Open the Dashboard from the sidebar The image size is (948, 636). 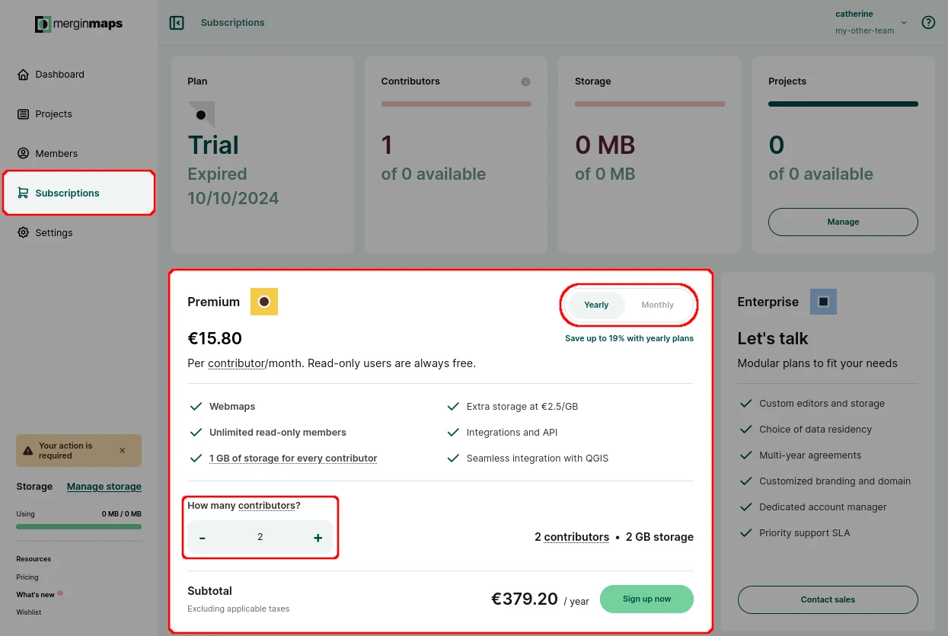(59, 74)
